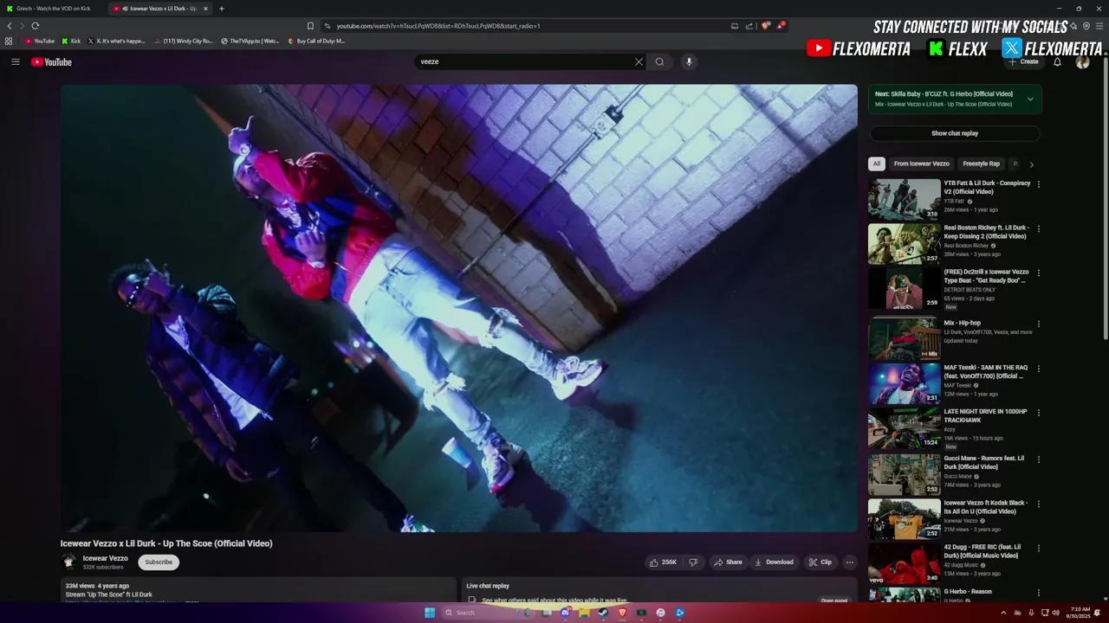Image resolution: width=1109 pixels, height=623 pixels.
Task: Download the video with the Download button
Action: 775,562
